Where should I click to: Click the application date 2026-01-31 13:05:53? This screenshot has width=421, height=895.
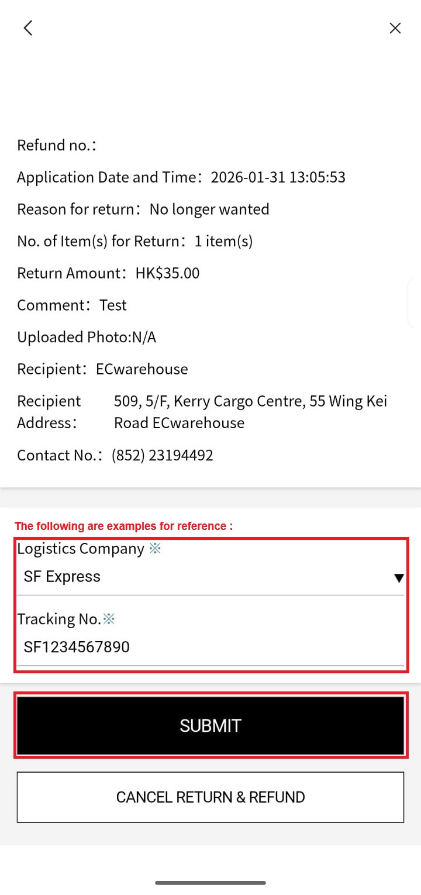[x=278, y=177]
